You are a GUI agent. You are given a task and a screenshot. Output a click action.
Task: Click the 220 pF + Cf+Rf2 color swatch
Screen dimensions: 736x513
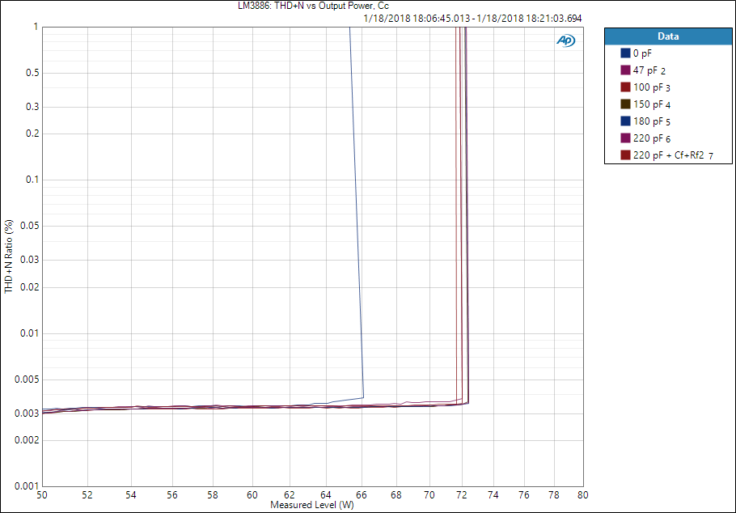(625, 155)
